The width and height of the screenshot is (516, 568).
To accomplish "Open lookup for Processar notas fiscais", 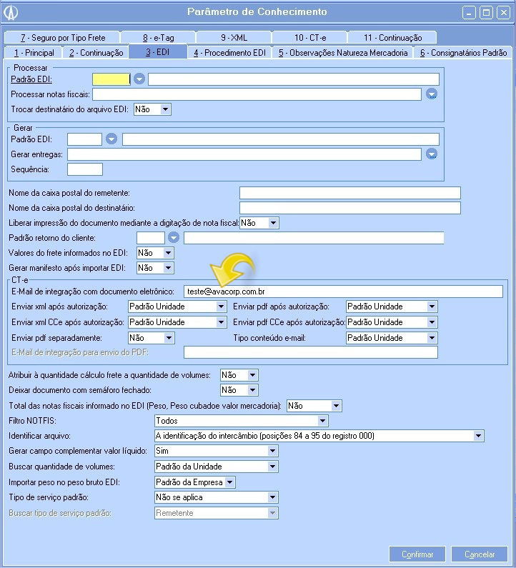I will [x=431, y=94].
